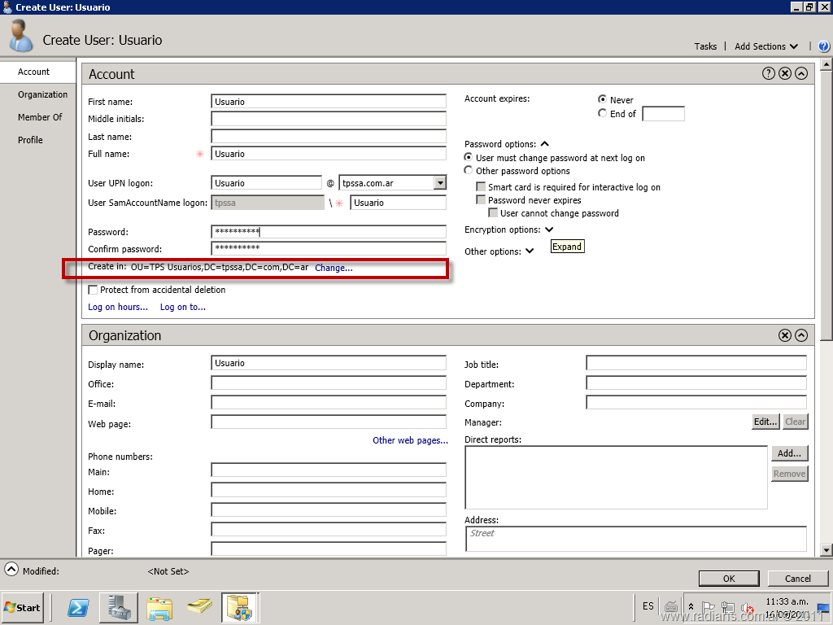Click the blue help icon beside Add Sections

pos(822,46)
